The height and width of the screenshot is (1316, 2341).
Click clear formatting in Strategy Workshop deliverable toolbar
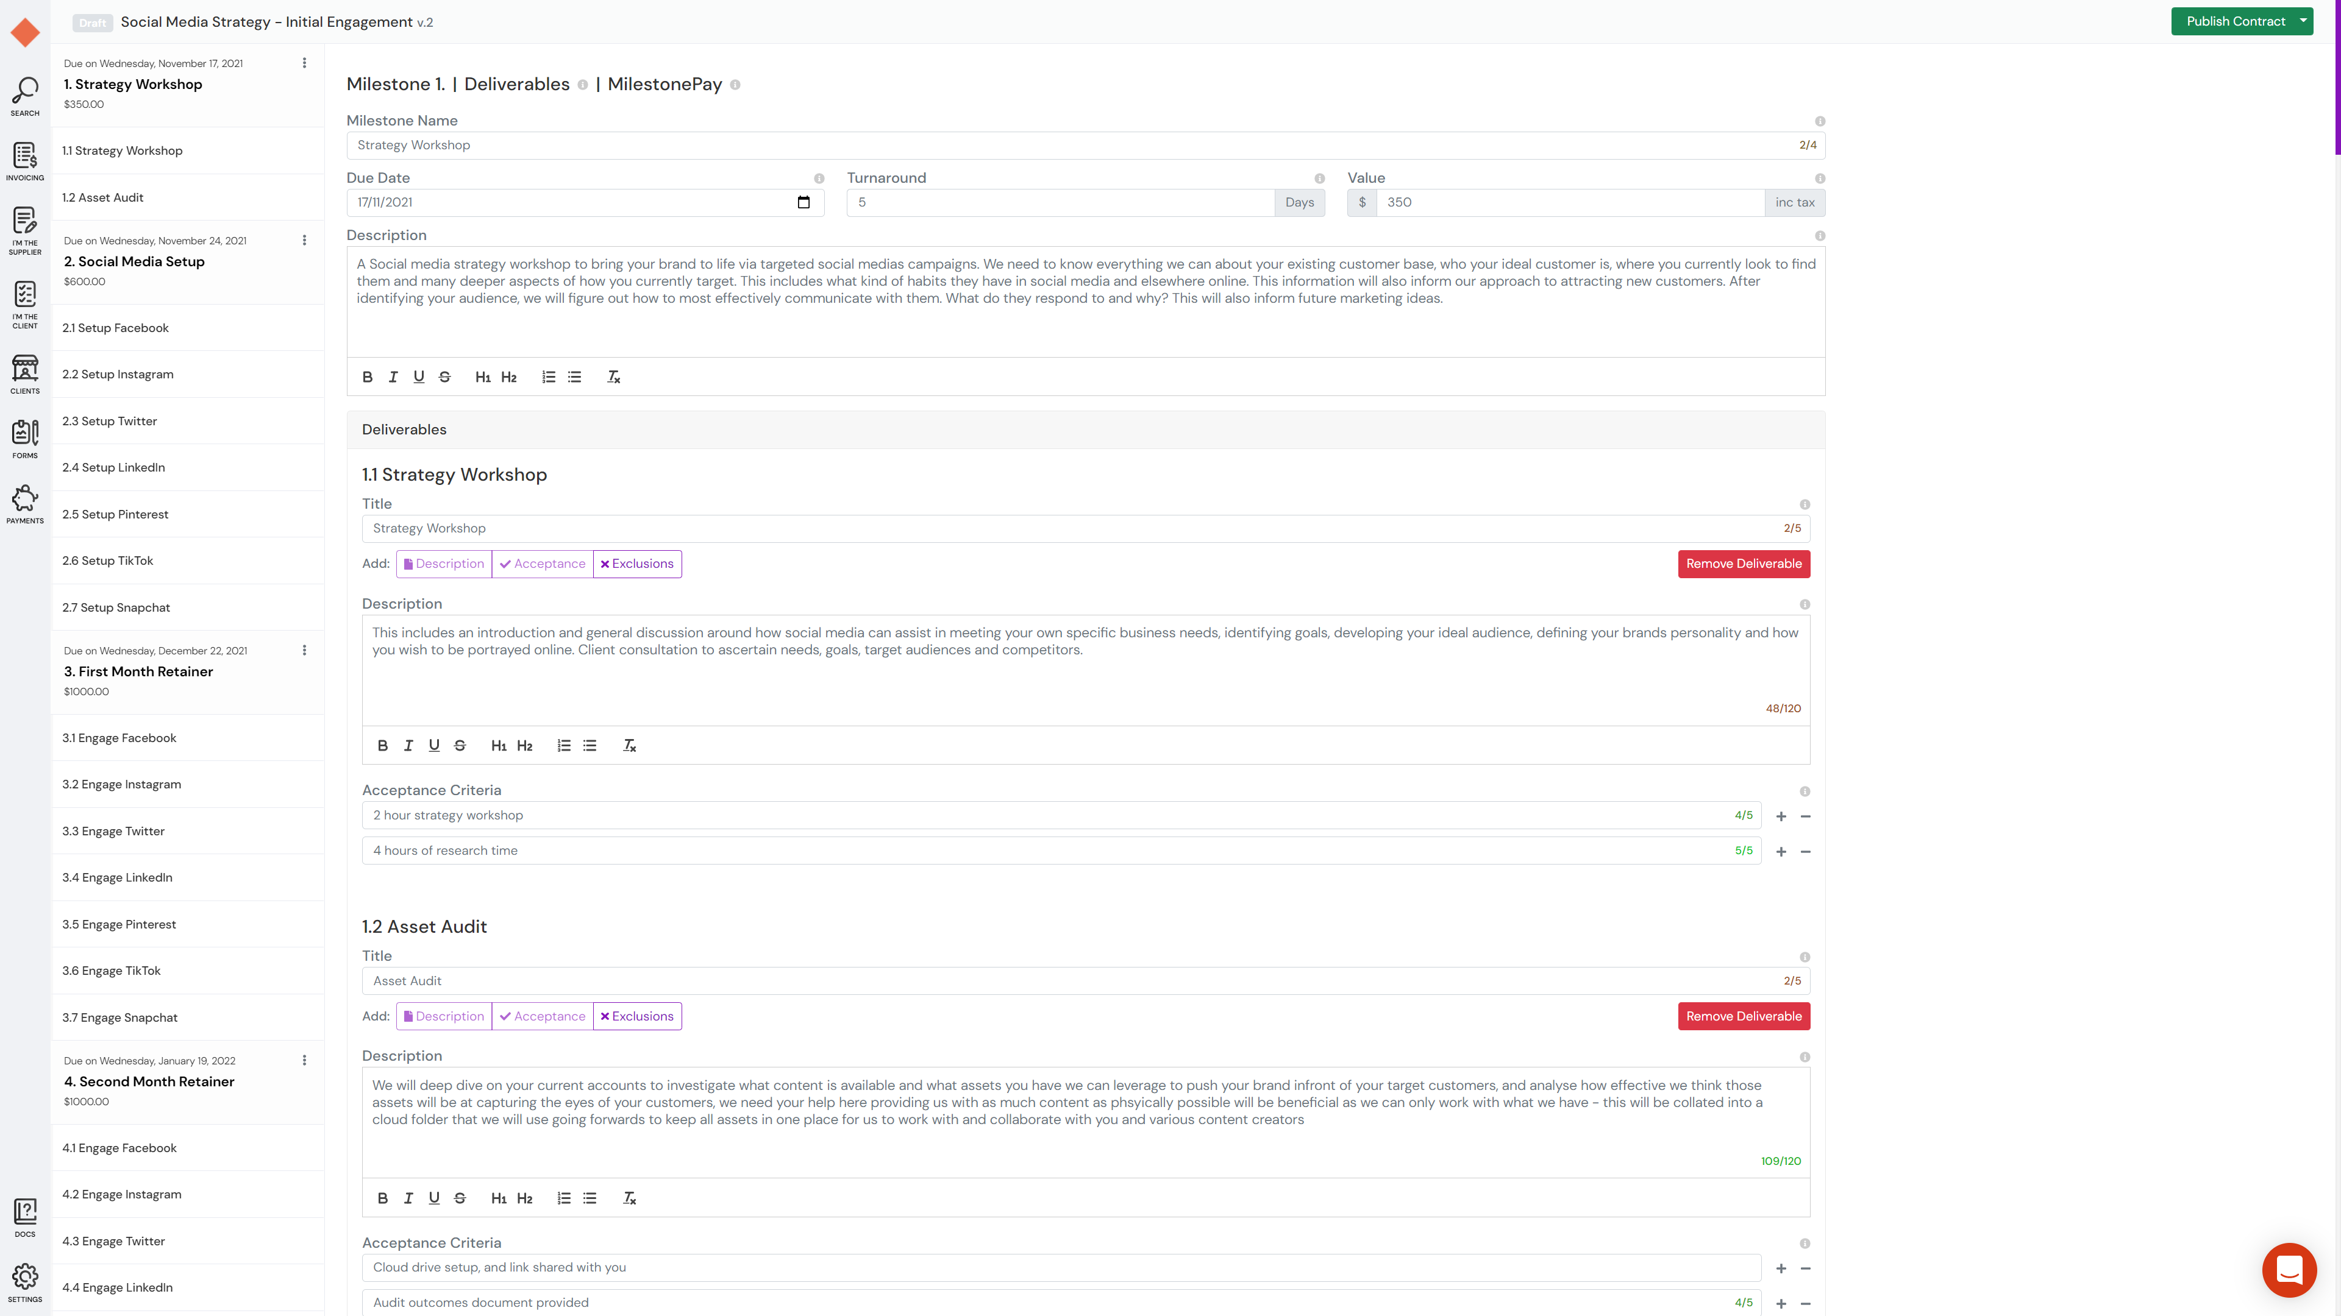point(629,746)
